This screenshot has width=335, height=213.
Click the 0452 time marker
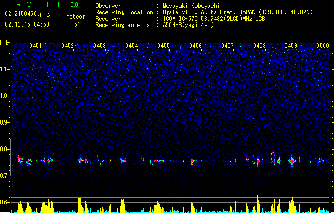(68, 45)
